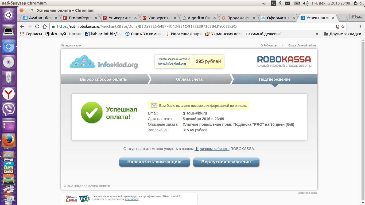Click the ROBOKASSA logo
This screenshot has width=365, height=205.
click(284, 61)
